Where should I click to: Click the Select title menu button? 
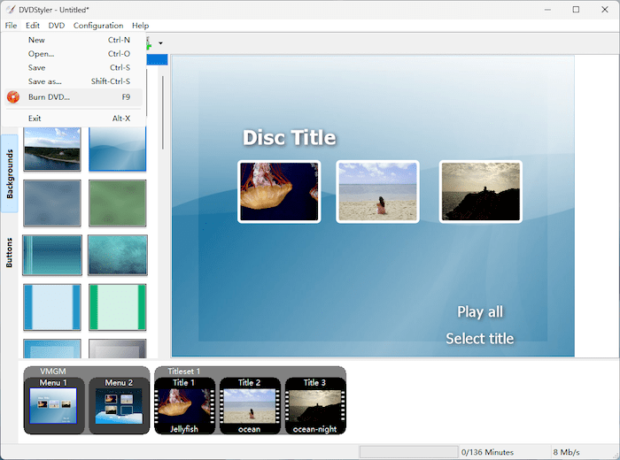pos(479,338)
